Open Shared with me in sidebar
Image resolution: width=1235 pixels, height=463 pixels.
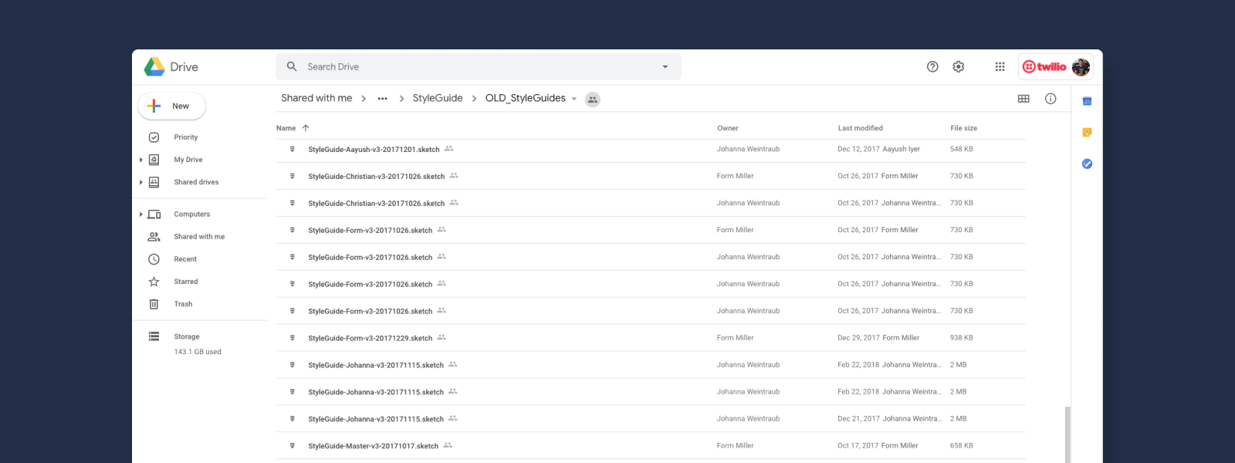point(199,237)
